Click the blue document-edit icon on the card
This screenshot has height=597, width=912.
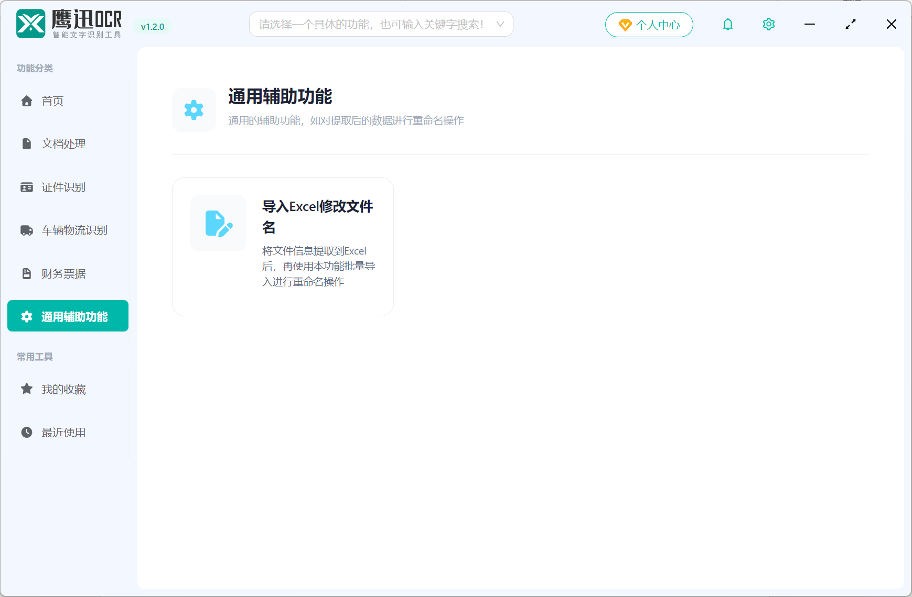218,223
